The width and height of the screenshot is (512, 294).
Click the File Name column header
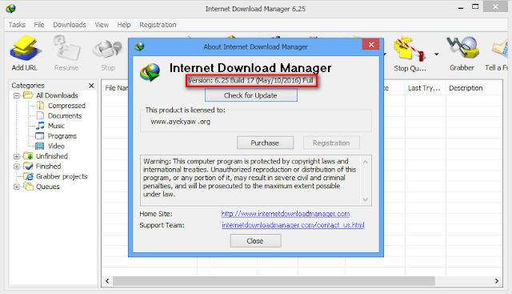(116, 88)
